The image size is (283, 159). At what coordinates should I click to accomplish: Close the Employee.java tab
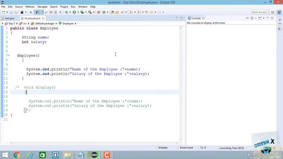click(x=43, y=19)
